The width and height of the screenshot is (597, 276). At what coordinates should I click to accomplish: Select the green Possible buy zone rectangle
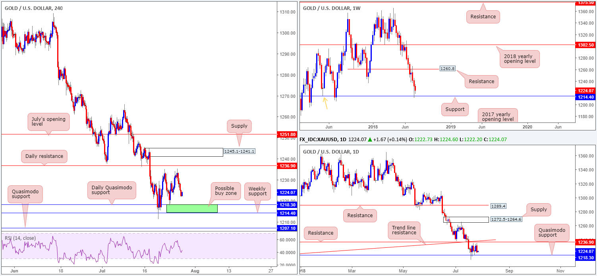tap(192, 208)
